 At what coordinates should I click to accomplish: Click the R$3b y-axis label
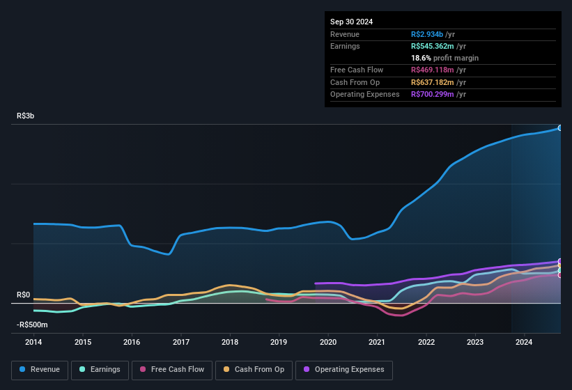click(25, 116)
